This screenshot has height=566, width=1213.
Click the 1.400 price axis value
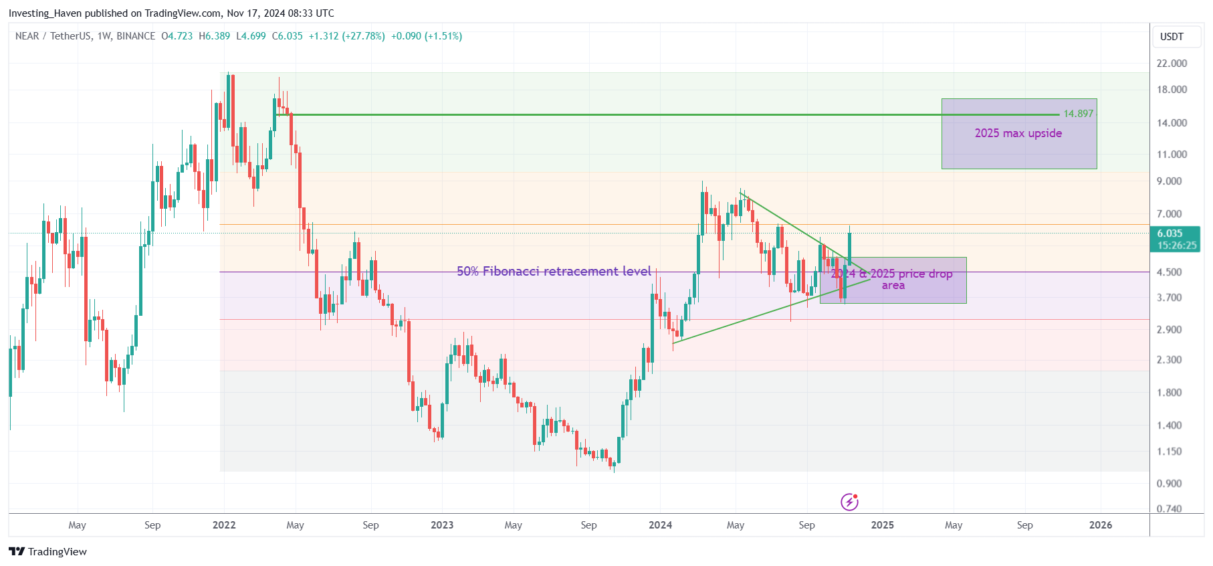[1170, 426]
